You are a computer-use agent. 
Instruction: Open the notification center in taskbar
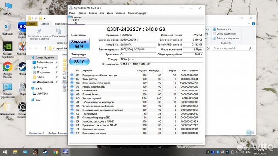[271, 152]
